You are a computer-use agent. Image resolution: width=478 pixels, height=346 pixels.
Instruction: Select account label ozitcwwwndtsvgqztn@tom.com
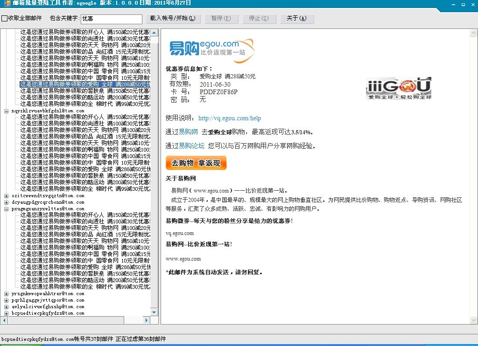[48, 196]
